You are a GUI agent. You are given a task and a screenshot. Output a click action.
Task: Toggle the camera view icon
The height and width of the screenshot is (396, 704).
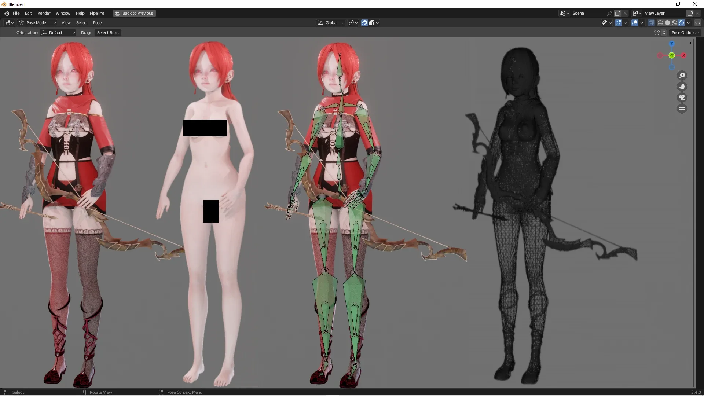tap(682, 98)
